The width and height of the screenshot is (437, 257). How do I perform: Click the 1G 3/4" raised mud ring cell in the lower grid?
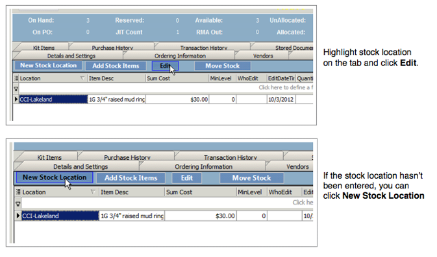[132, 216]
